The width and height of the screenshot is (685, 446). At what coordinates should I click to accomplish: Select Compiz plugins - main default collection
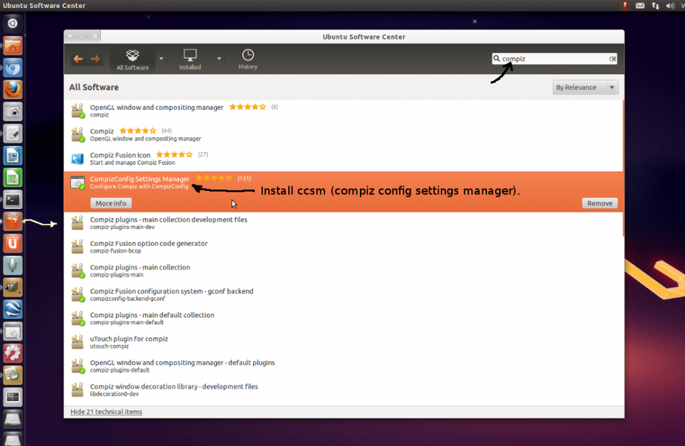click(343, 318)
